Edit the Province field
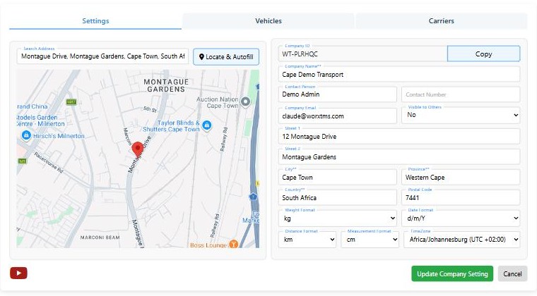Image resolution: width=537 pixels, height=296 pixels. pos(461,177)
